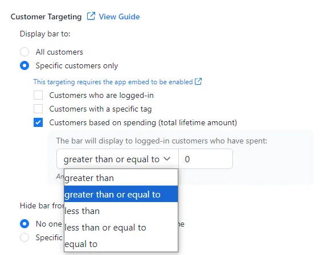The image size is (323, 255).
Task: Choose greater than from the list
Action: [x=121, y=178]
